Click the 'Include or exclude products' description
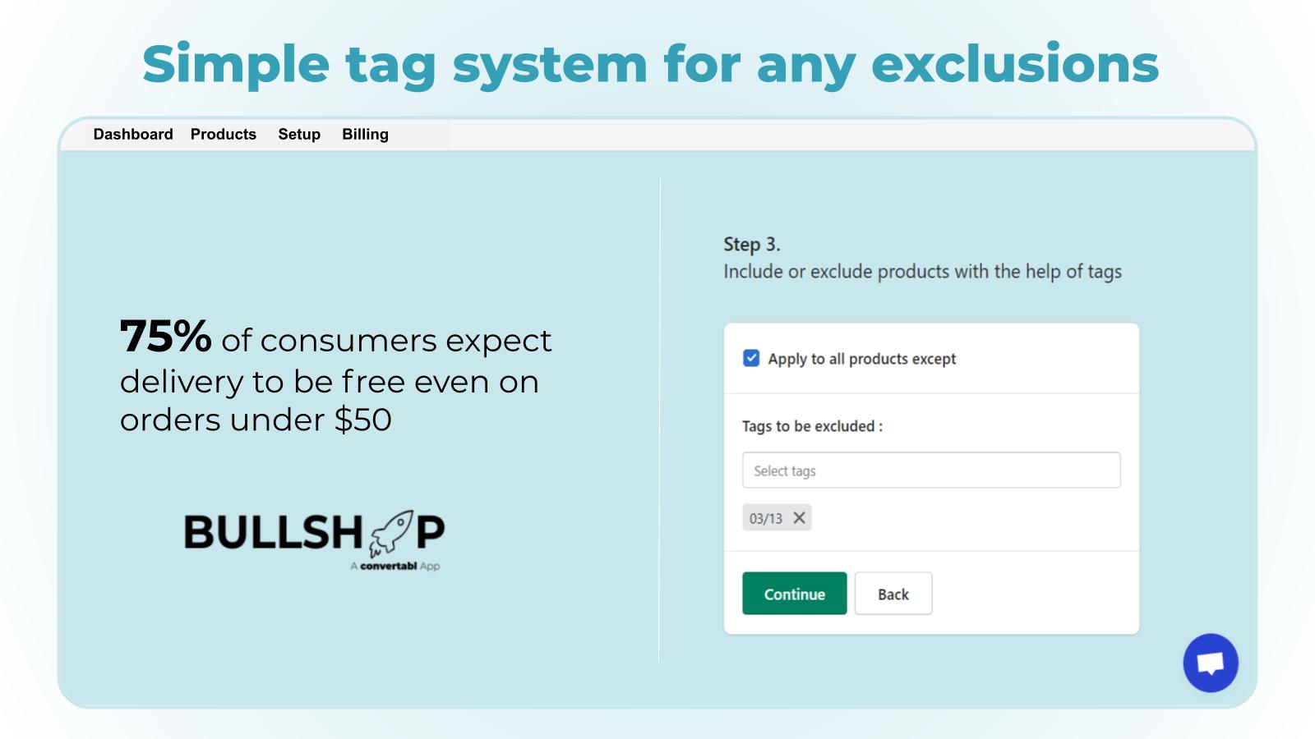The height and width of the screenshot is (739, 1315). [x=922, y=272]
